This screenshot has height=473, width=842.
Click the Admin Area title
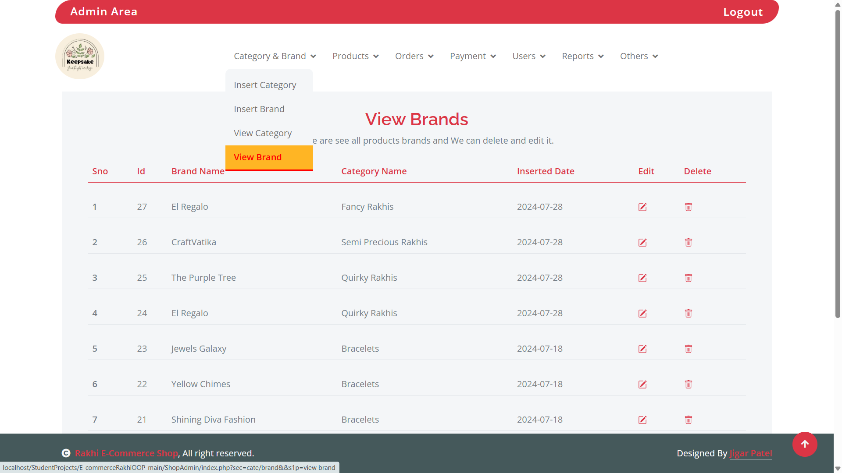[x=104, y=11]
